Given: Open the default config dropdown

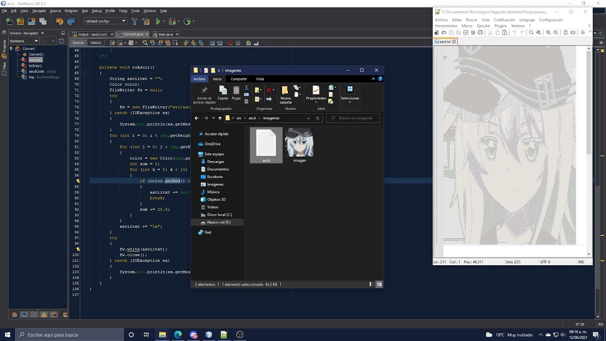Looking at the screenshot, I should (105, 21).
